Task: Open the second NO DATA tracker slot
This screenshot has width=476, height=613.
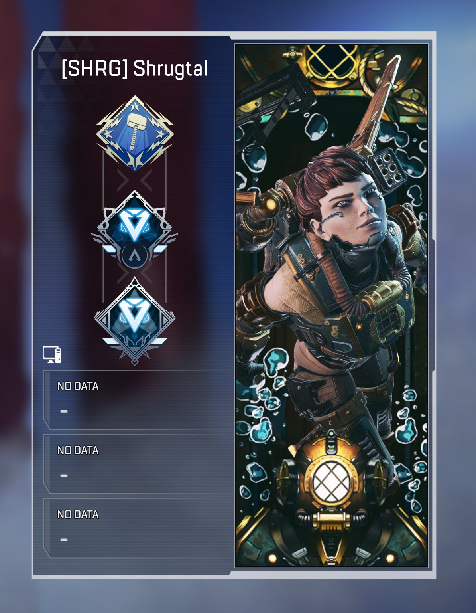Action: 138,464
